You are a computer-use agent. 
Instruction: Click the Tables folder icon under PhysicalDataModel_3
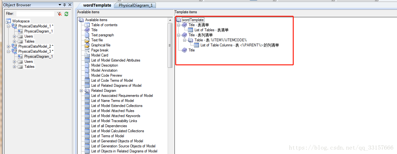tap(20, 67)
